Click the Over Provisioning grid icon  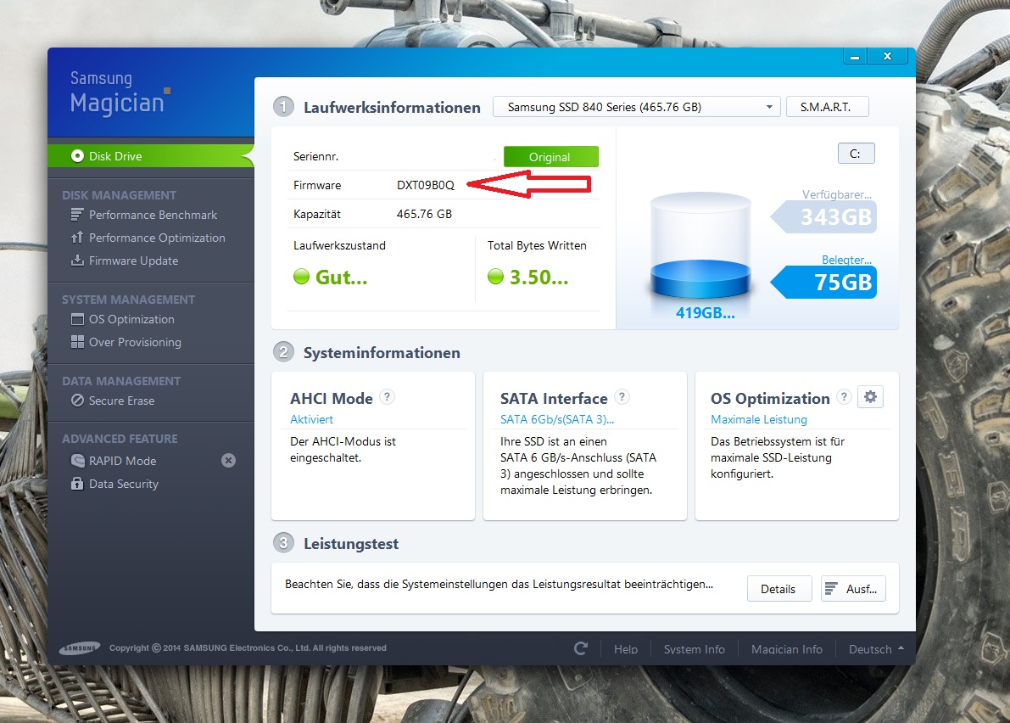click(x=77, y=341)
